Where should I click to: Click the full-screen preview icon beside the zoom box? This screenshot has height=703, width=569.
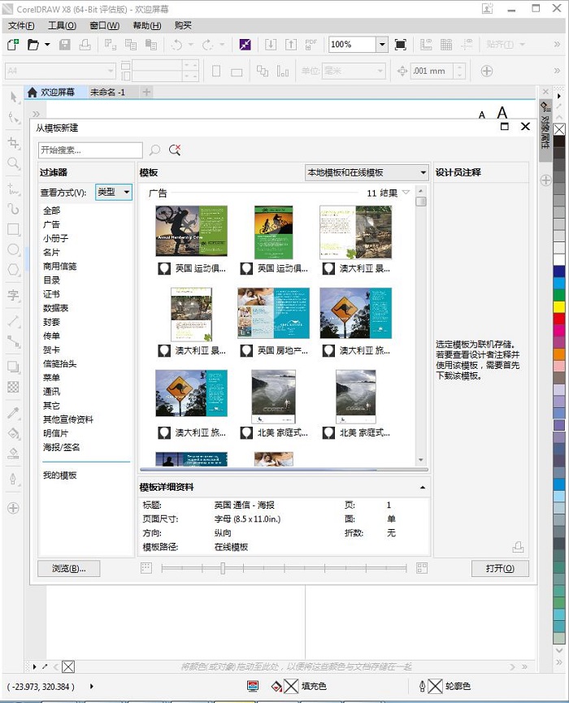[400, 45]
